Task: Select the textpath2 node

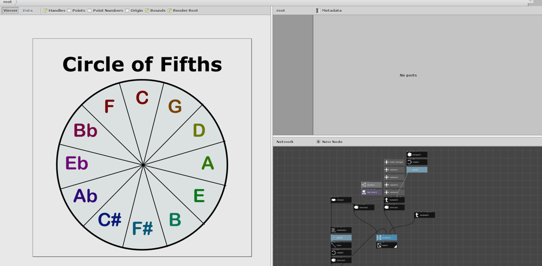Action: (x=424, y=215)
